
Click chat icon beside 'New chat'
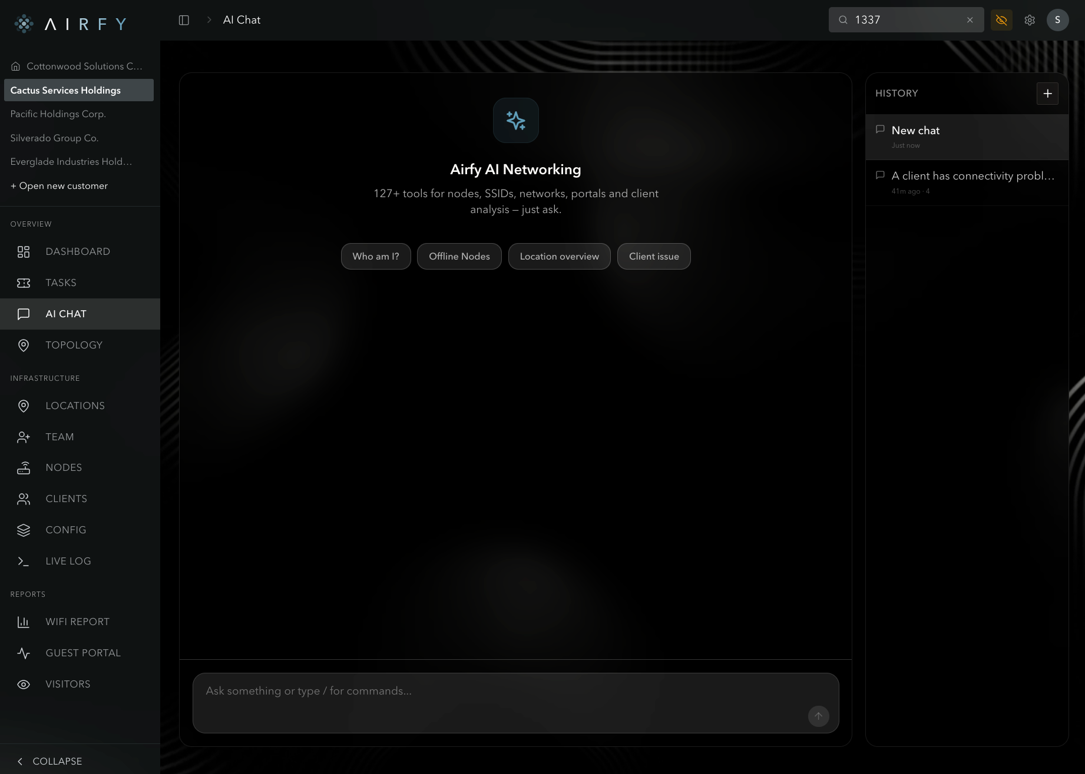pos(880,129)
